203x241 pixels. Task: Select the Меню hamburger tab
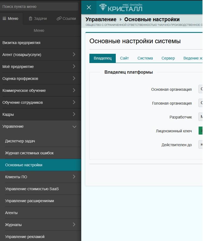(10, 18)
